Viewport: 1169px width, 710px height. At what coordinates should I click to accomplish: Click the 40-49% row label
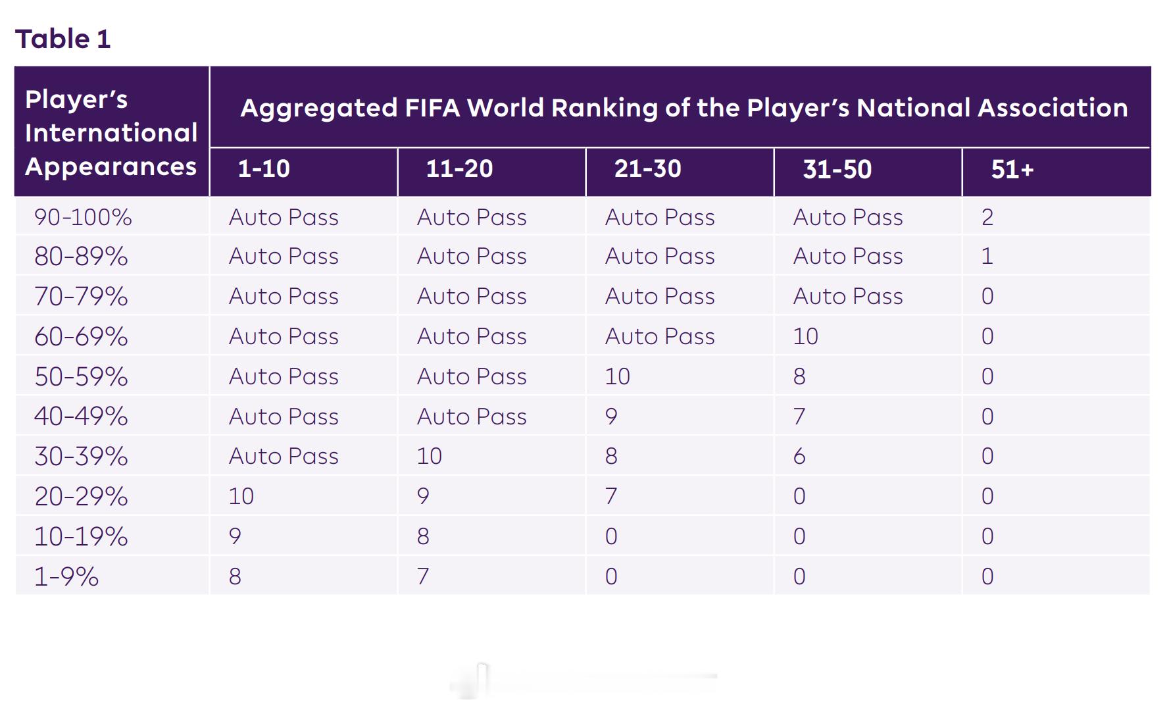81,416
